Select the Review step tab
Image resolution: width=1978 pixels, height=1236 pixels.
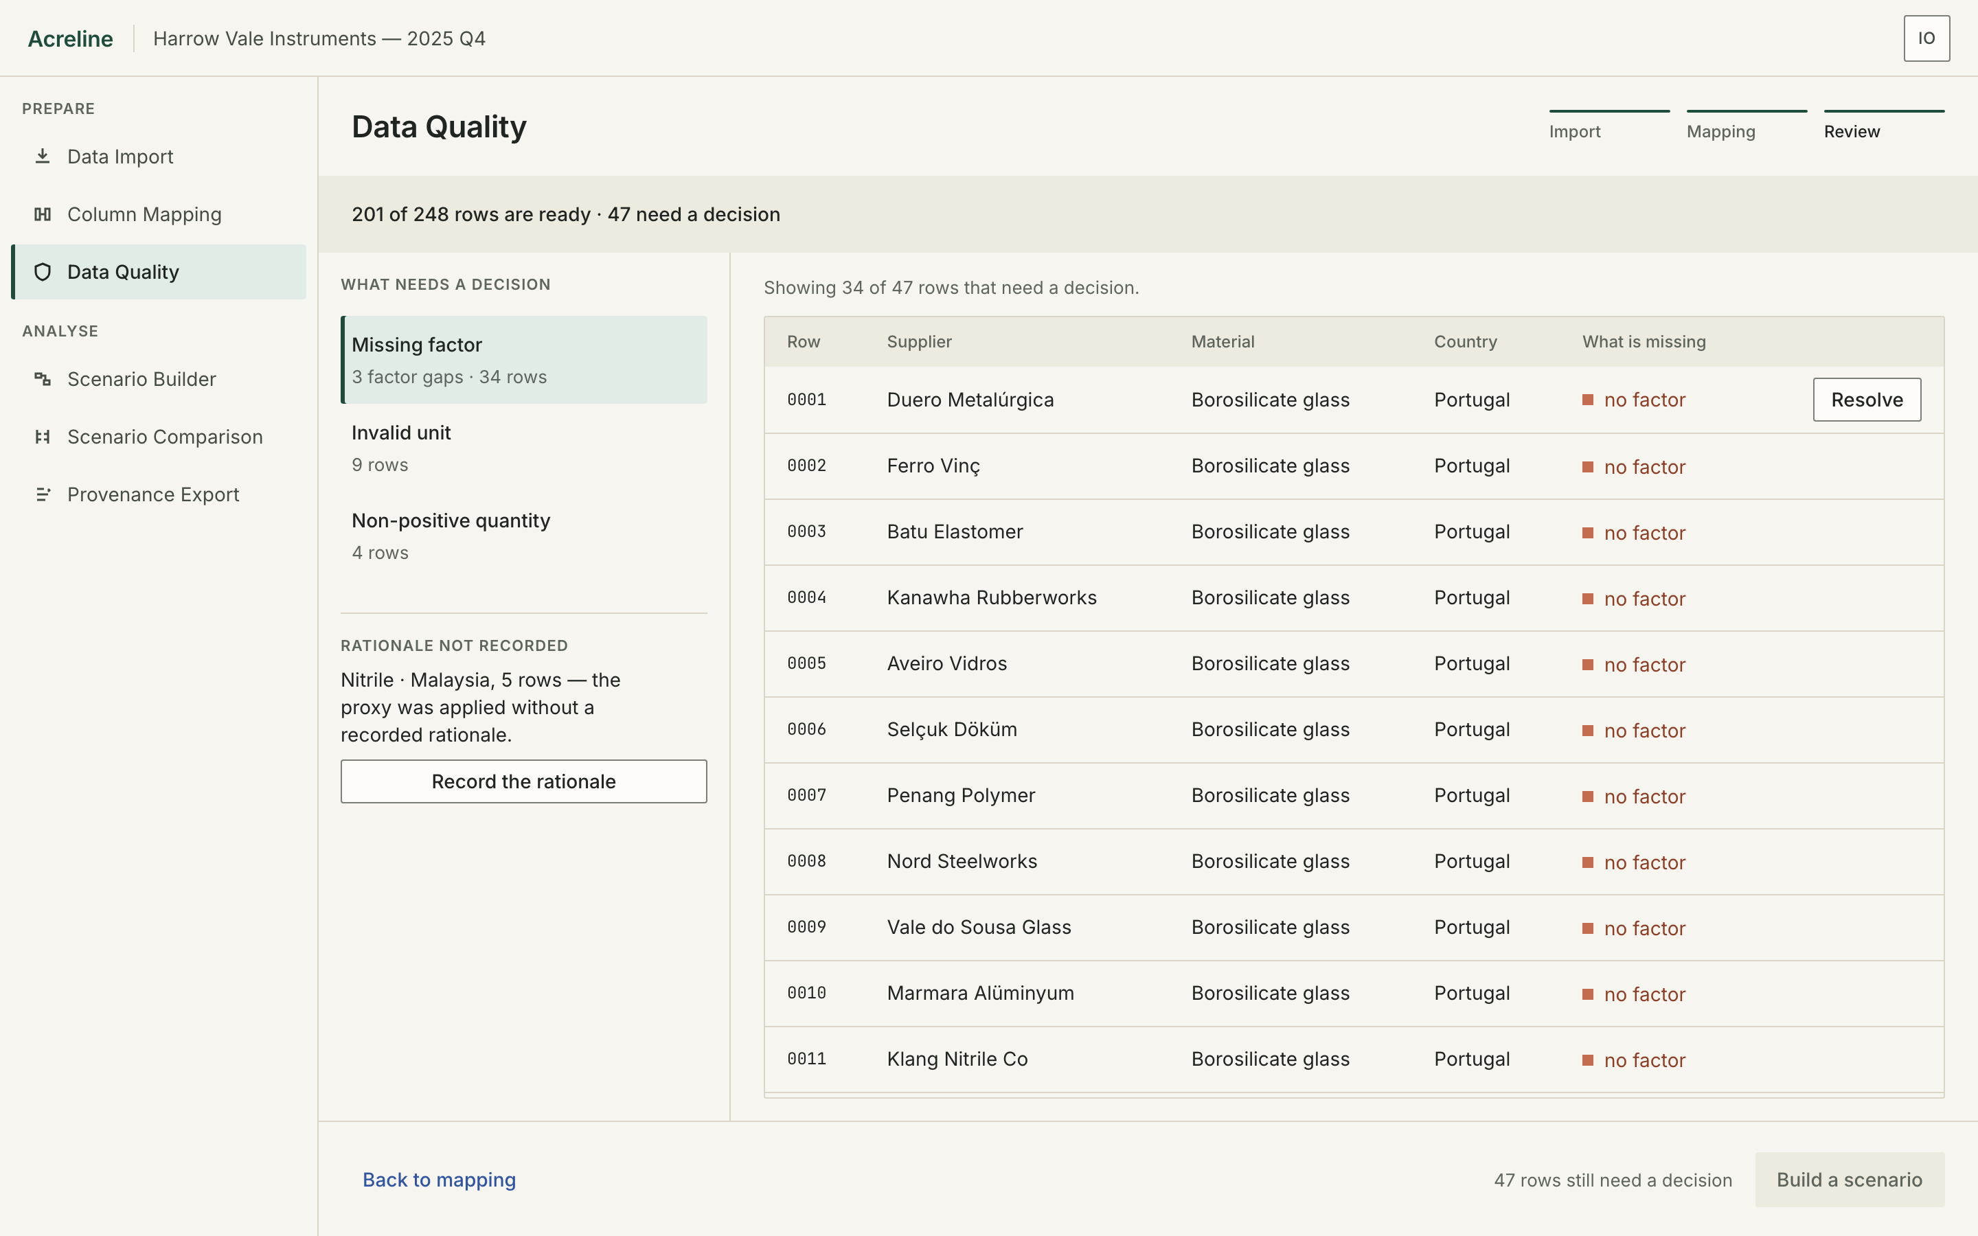pos(1883,127)
